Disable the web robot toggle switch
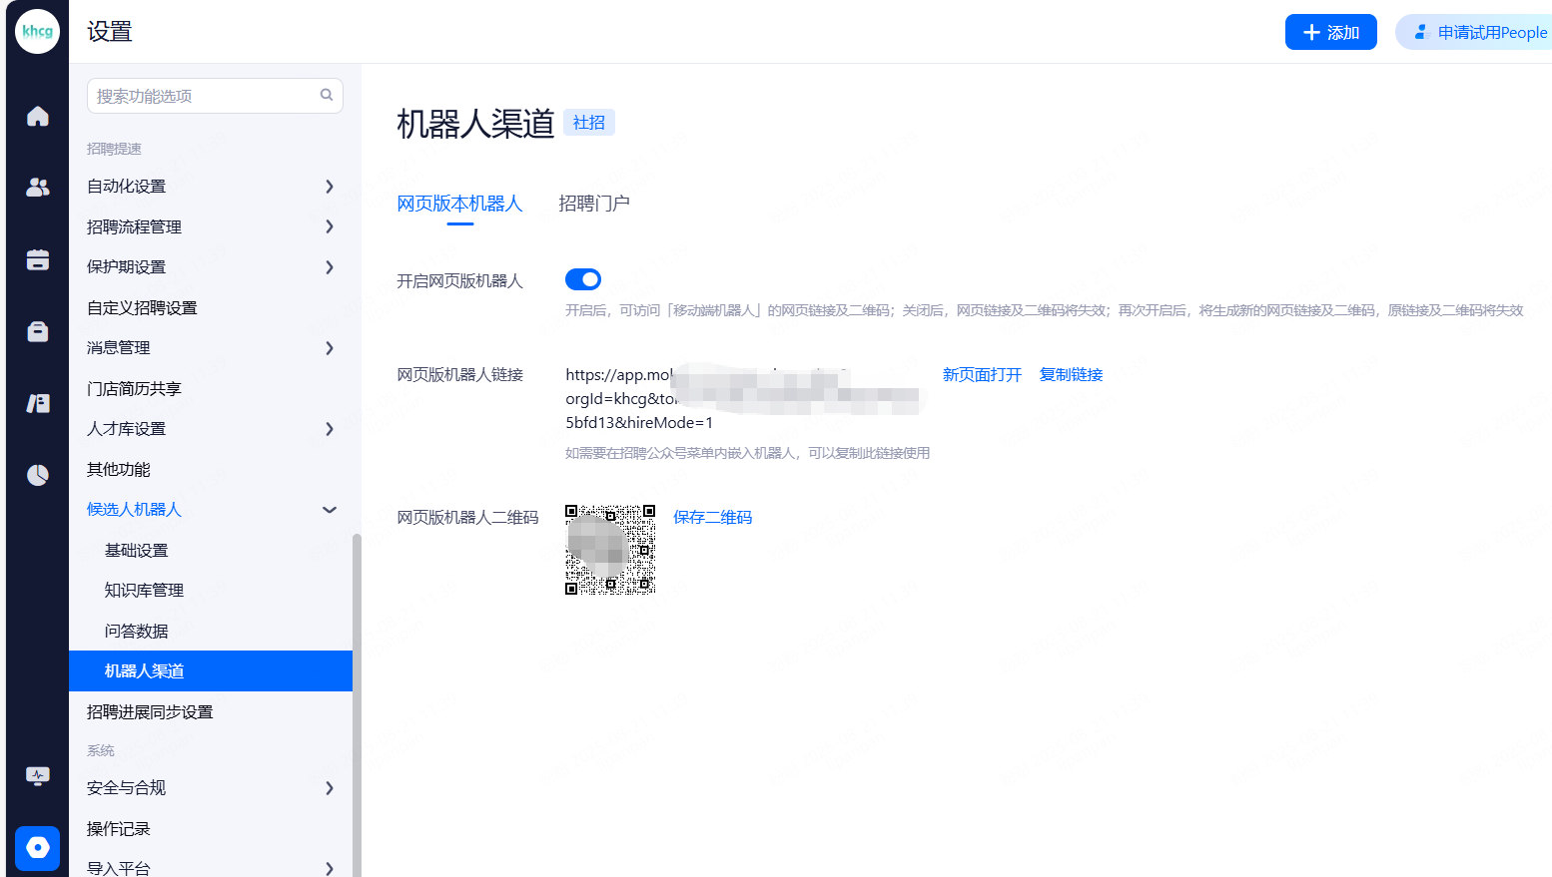The width and height of the screenshot is (1552, 877). click(x=583, y=279)
